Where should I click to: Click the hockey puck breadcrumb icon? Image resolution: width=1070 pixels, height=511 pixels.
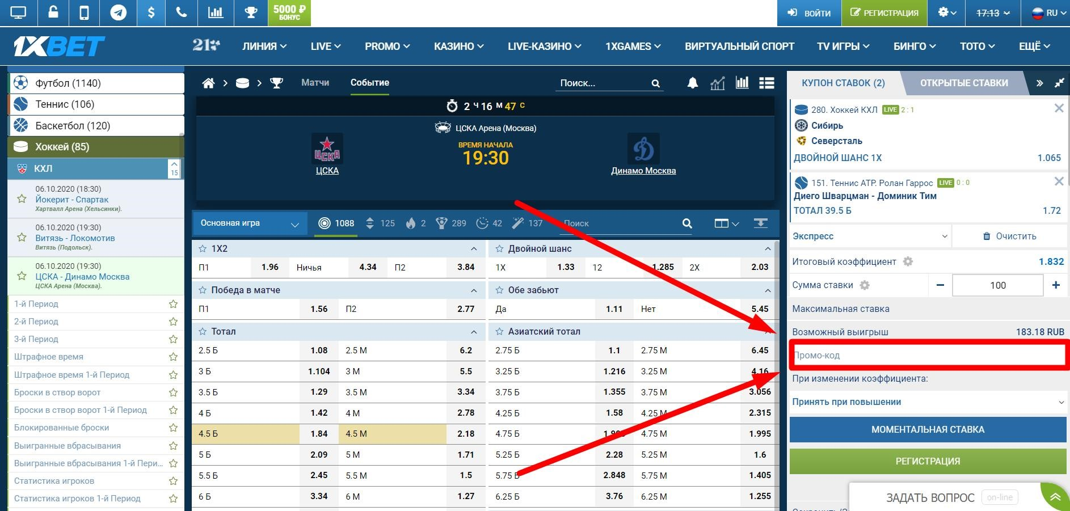tap(242, 83)
